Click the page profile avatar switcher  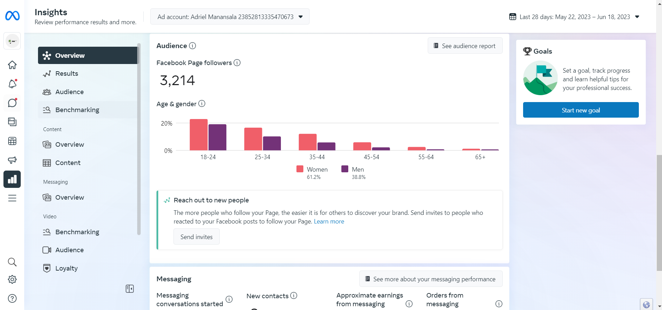click(12, 41)
